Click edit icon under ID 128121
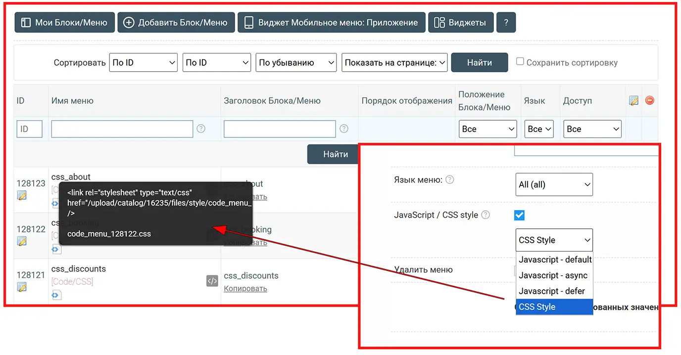Image resolution: width=681 pixels, height=355 pixels. click(x=22, y=287)
